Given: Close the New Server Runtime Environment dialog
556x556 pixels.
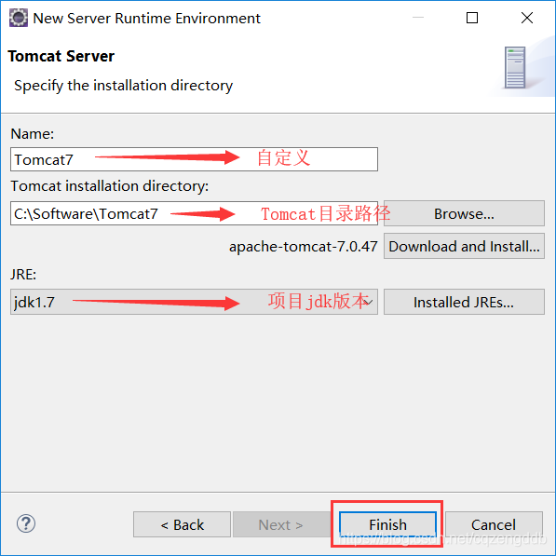Looking at the screenshot, I should (x=527, y=18).
